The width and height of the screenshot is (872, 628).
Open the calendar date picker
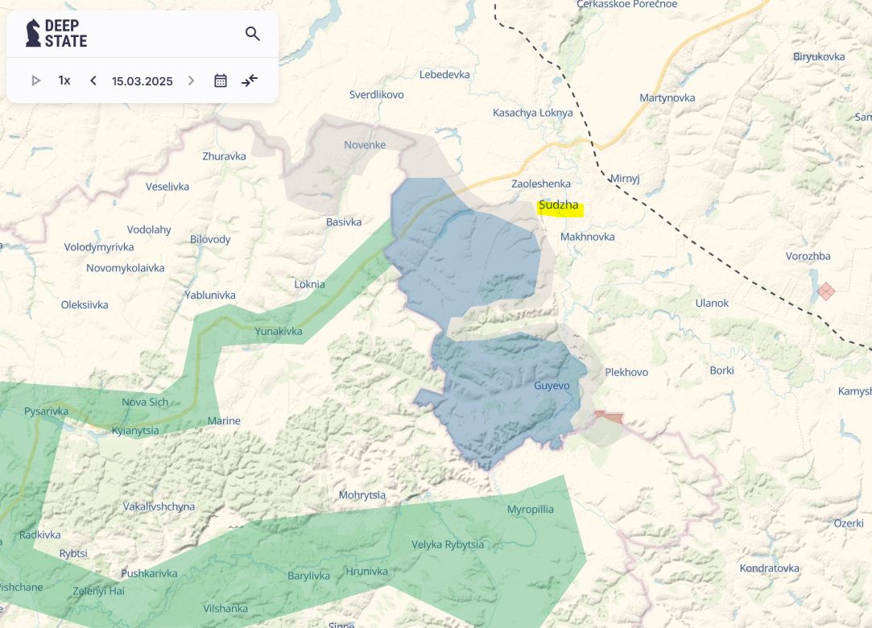pos(221,81)
